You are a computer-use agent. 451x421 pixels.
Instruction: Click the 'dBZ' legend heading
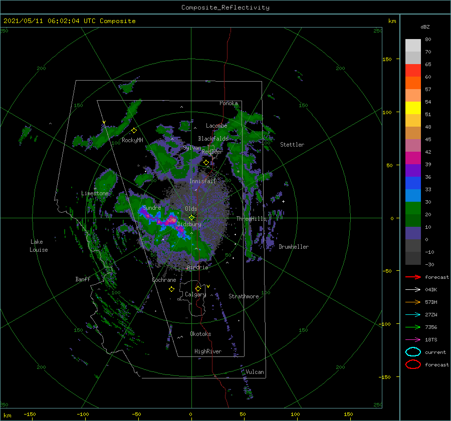tap(425, 27)
